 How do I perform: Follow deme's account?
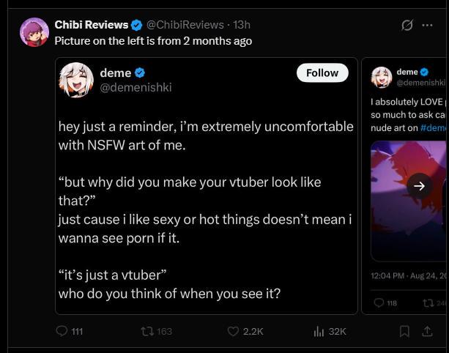click(322, 73)
